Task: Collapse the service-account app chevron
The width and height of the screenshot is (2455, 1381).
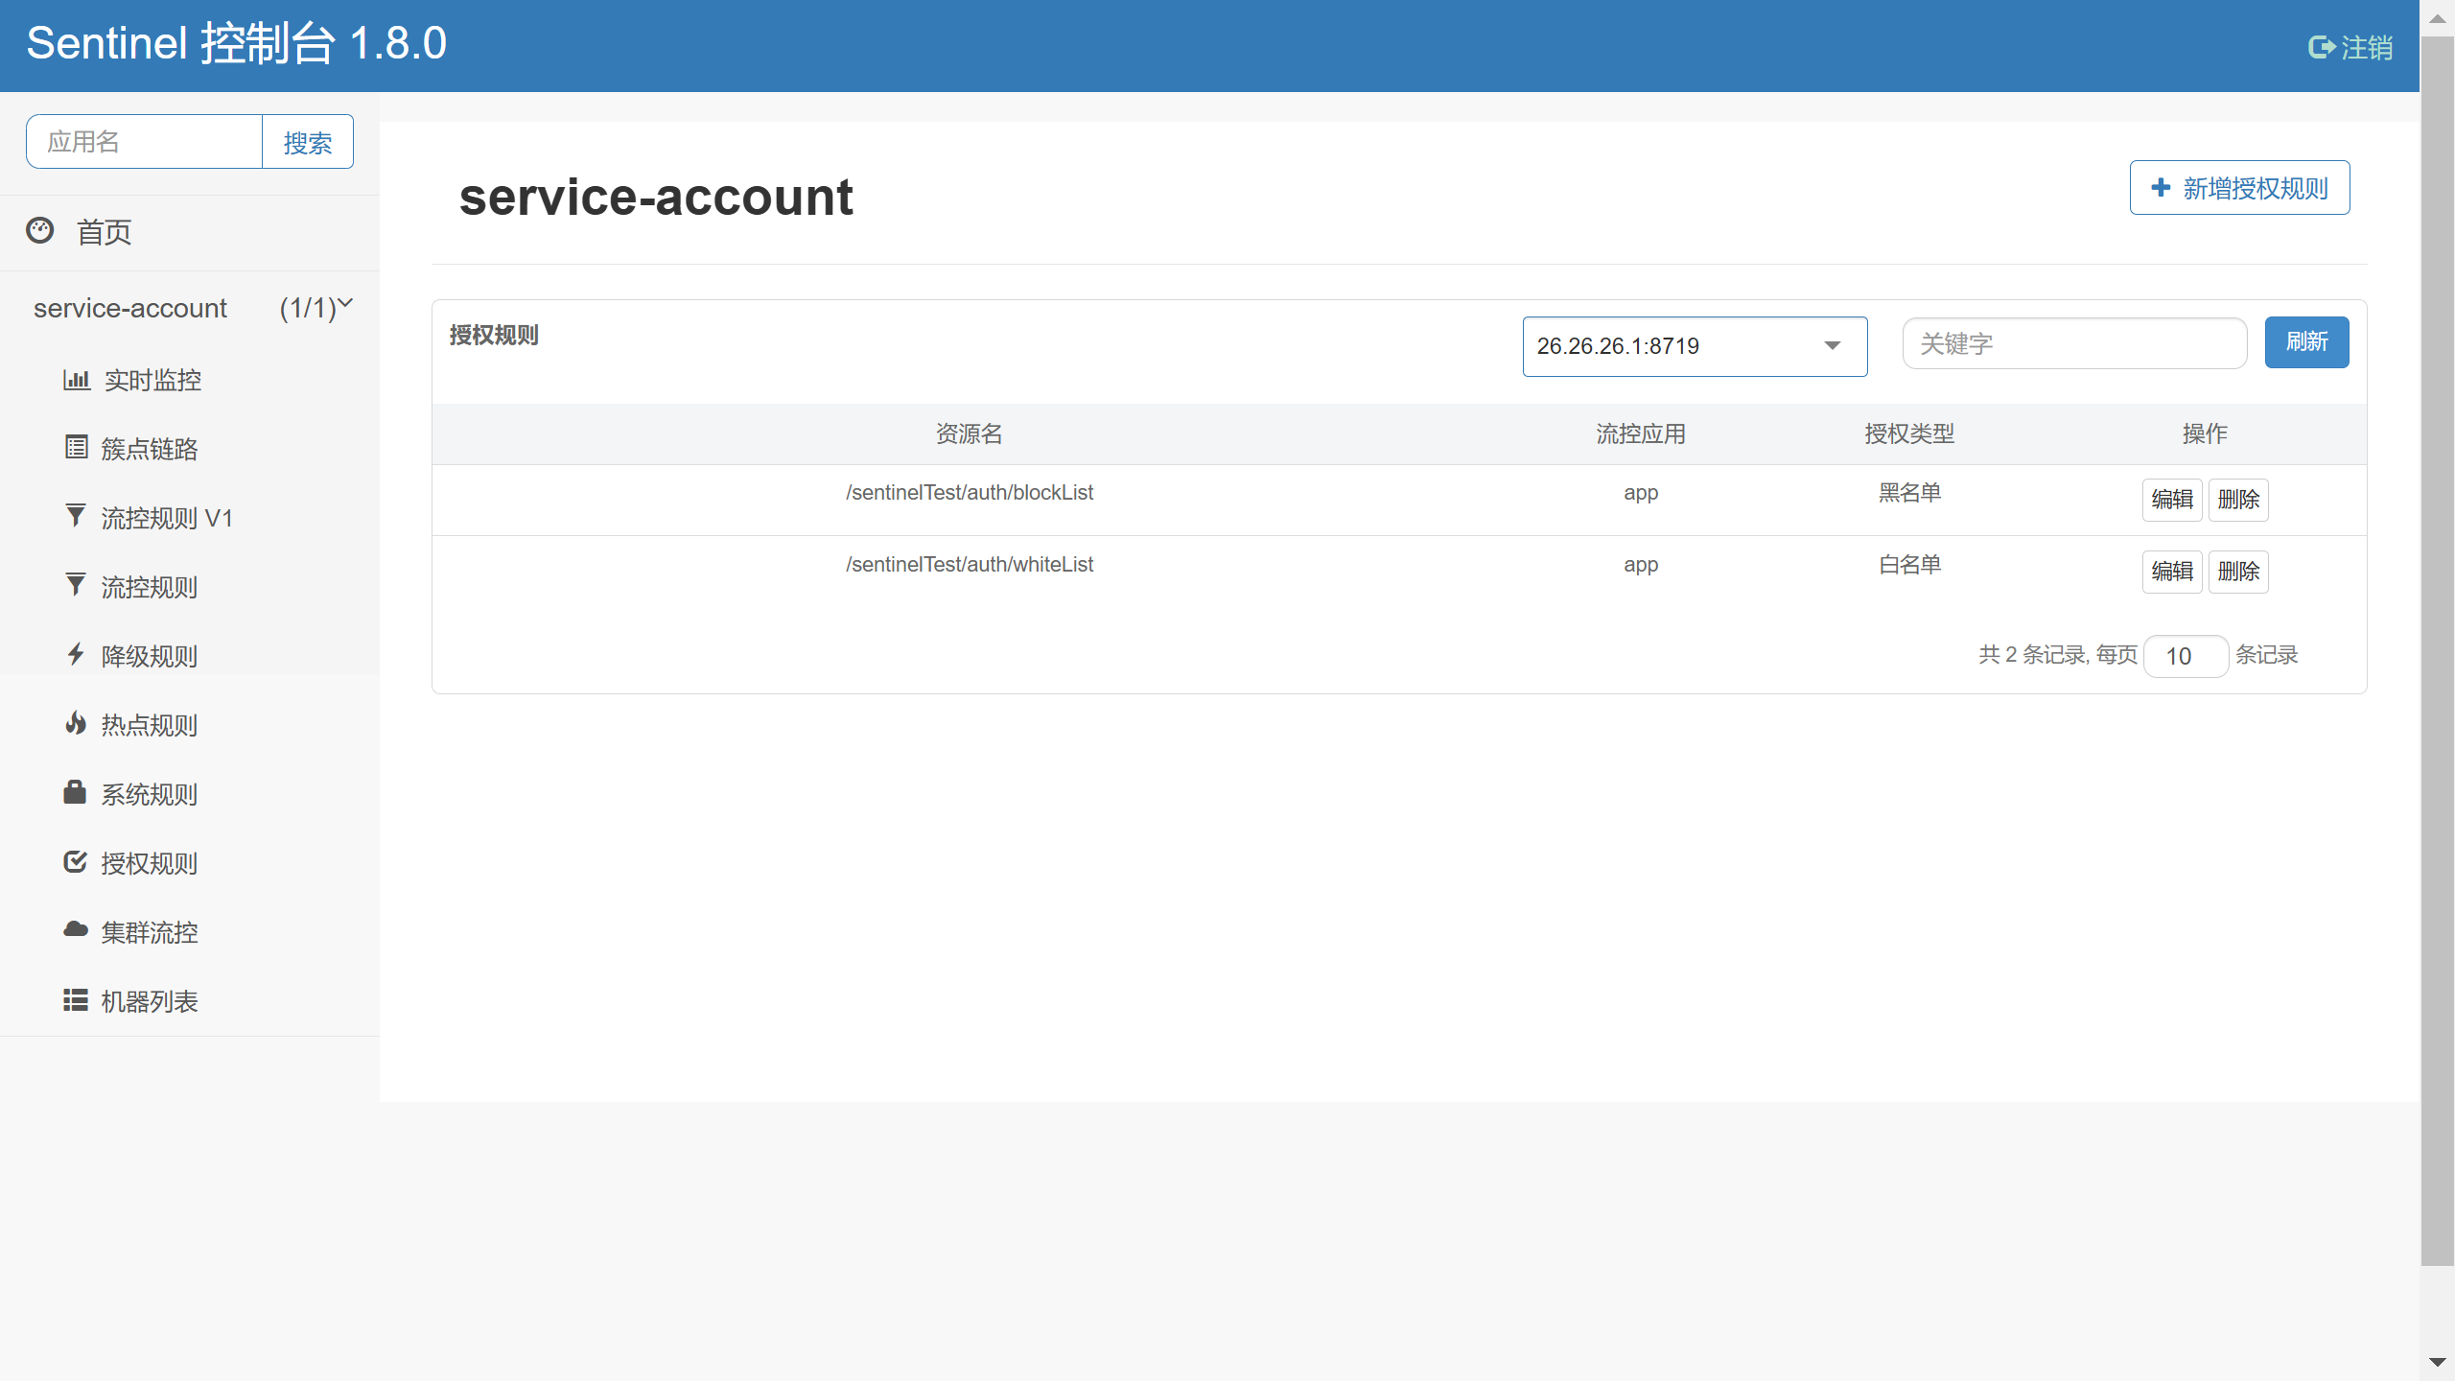Action: 346,304
